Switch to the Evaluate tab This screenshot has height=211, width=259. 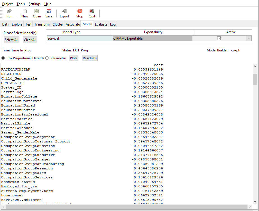tap(101, 24)
